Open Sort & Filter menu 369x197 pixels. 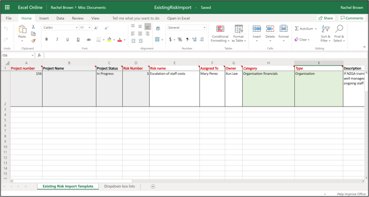(326, 33)
